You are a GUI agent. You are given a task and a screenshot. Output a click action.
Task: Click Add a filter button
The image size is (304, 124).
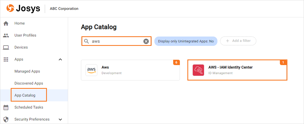[238, 41]
